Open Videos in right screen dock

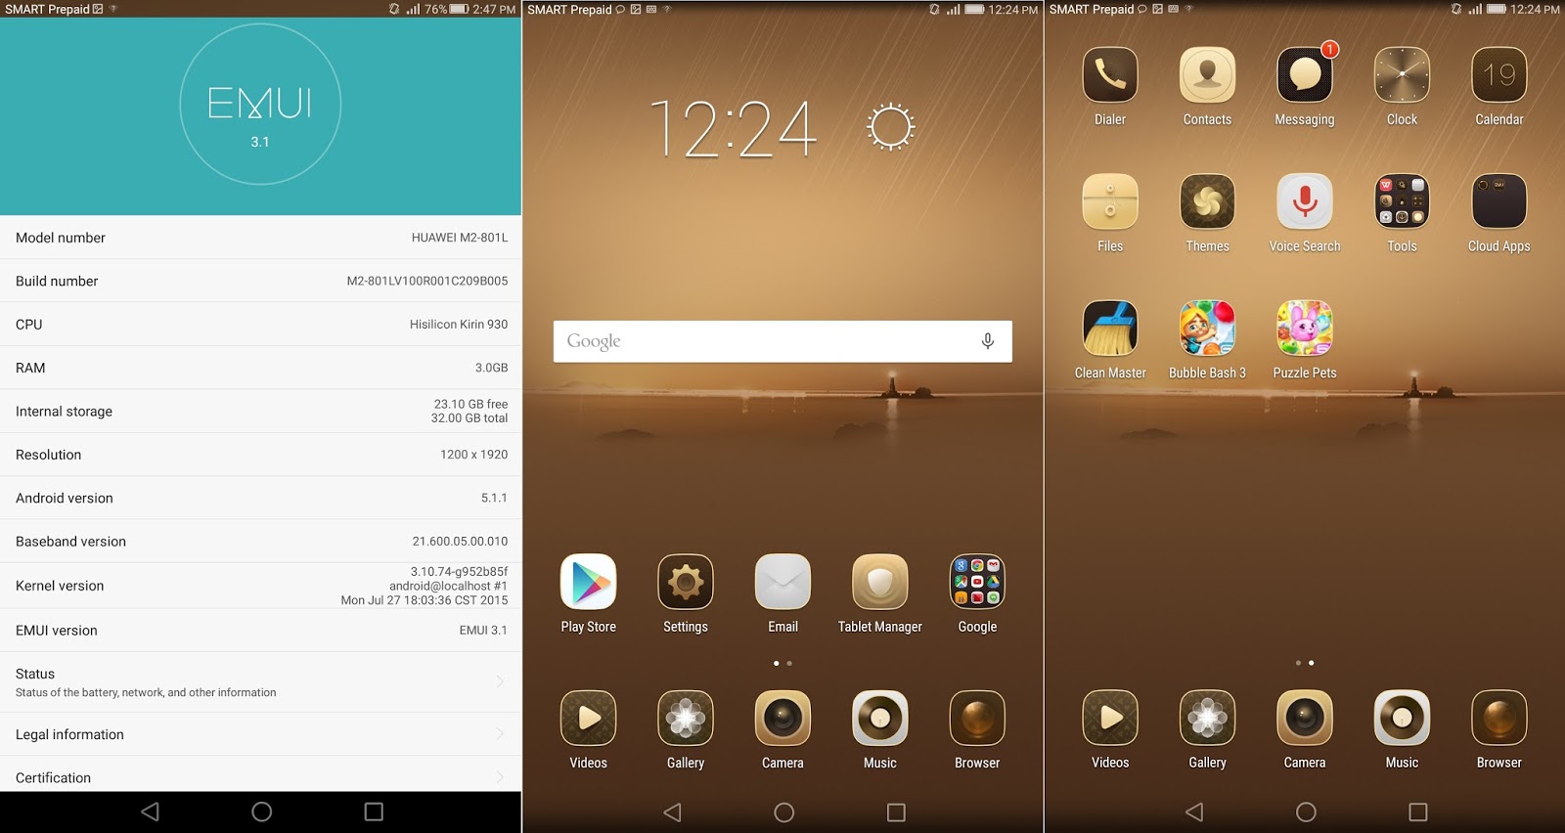pos(1110,719)
